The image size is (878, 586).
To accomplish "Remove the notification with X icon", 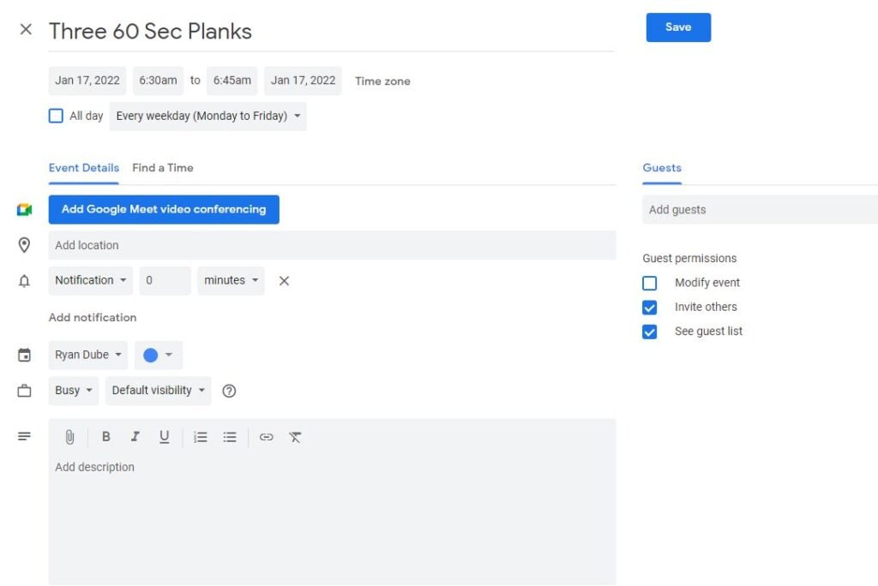I will click(285, 281).
